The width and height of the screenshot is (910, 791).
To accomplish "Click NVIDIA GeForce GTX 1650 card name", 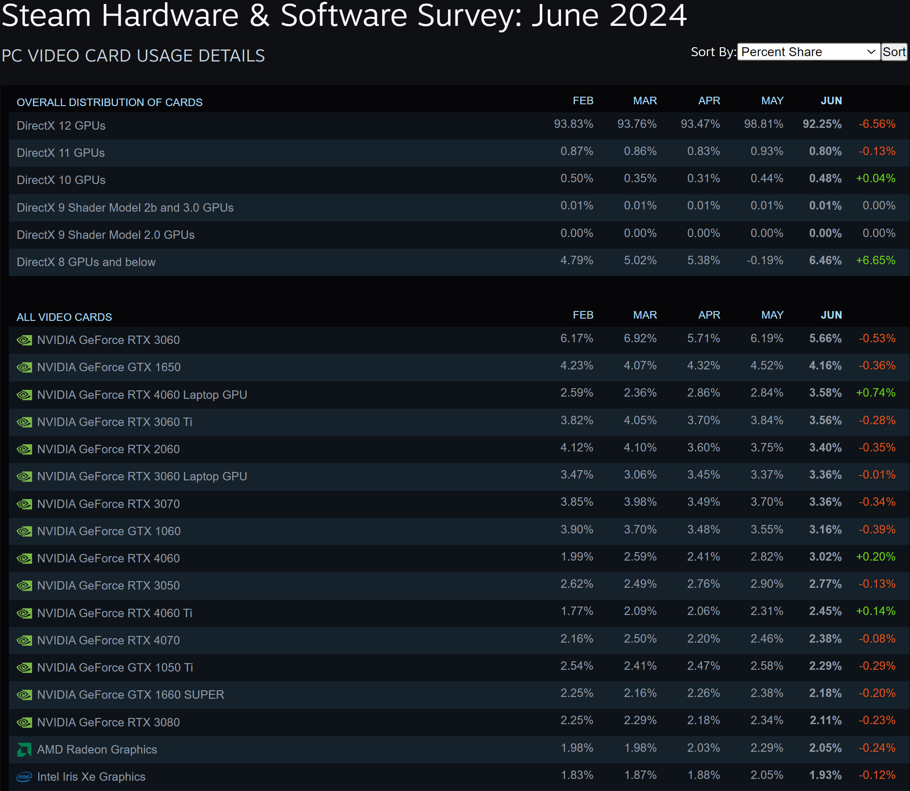I will [x=109, y=367].
